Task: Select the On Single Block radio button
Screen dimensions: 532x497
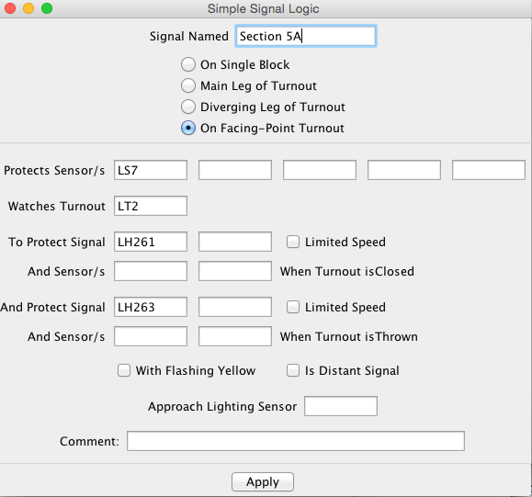Action: (188, 64)
